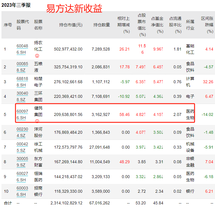Click market value 118,329,330.00
This screenshot has height=207, width=215.
point(68,191)
